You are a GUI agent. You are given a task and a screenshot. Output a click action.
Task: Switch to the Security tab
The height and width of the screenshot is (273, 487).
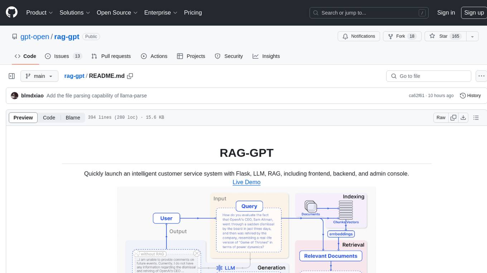tap(229, 56)
